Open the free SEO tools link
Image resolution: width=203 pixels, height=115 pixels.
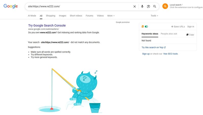pos(171,54)
